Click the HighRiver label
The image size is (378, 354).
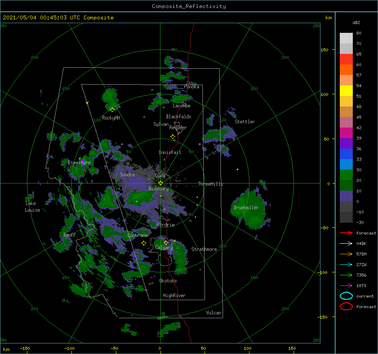[174, 295]
